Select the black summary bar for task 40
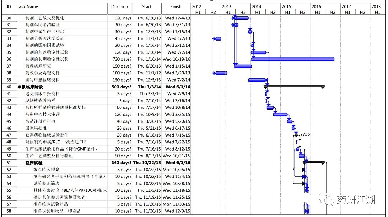This screenshot has width=388, height=217. coord(294,86)
